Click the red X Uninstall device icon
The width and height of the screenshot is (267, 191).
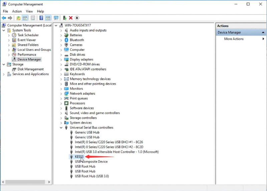71,18
